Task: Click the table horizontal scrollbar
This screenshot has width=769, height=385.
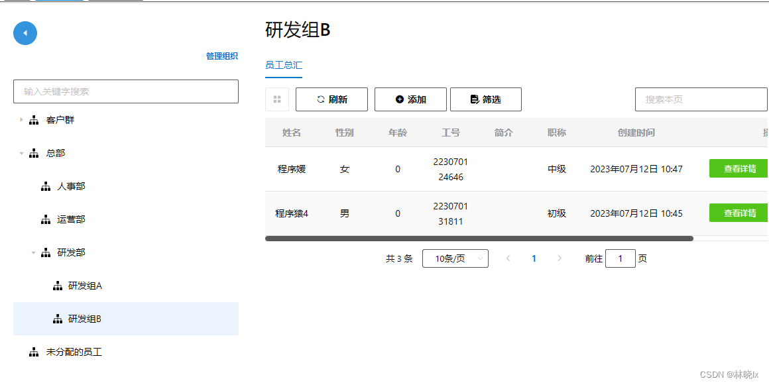Action: click(479, 238)
